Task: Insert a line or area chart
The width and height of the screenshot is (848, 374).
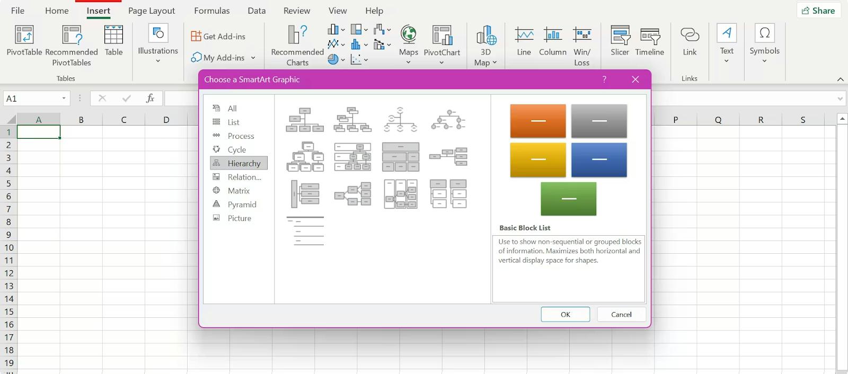Action: tap(336, 44)
